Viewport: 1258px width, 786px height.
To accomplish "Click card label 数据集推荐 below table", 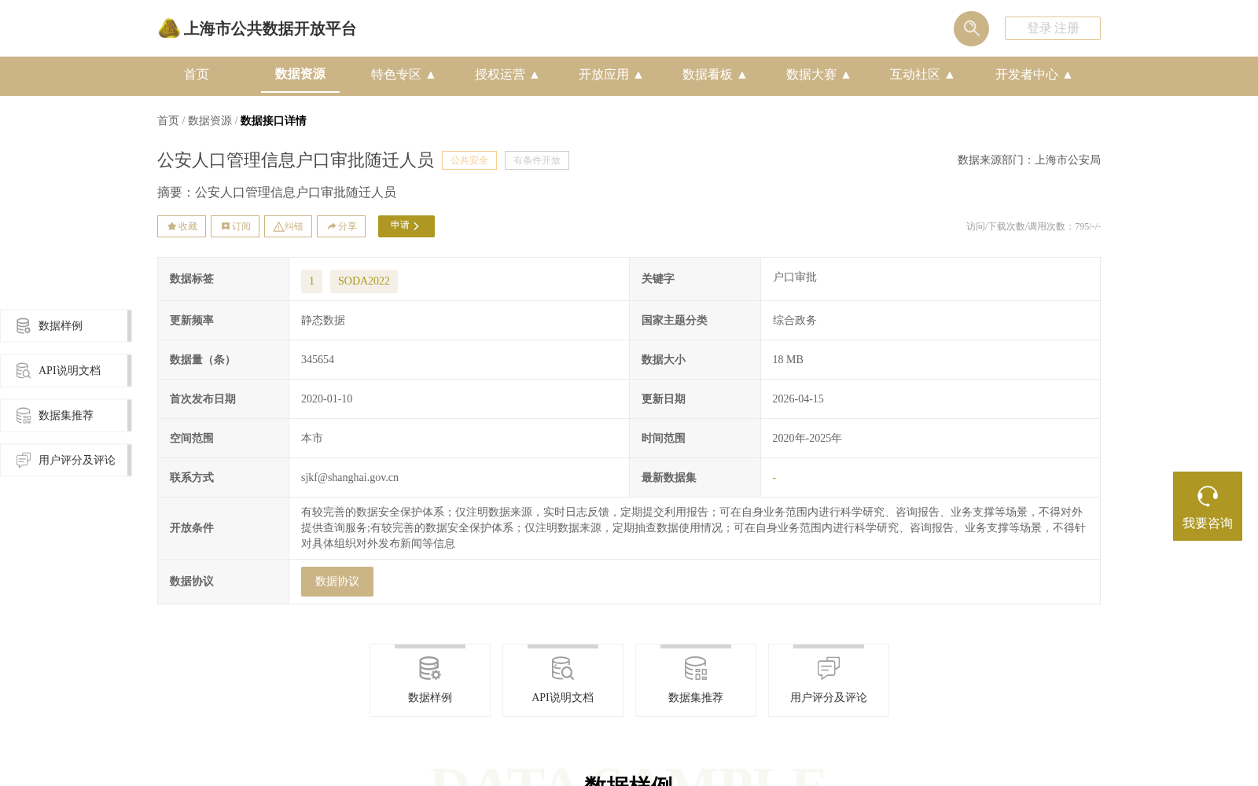I will pos(696,698).
